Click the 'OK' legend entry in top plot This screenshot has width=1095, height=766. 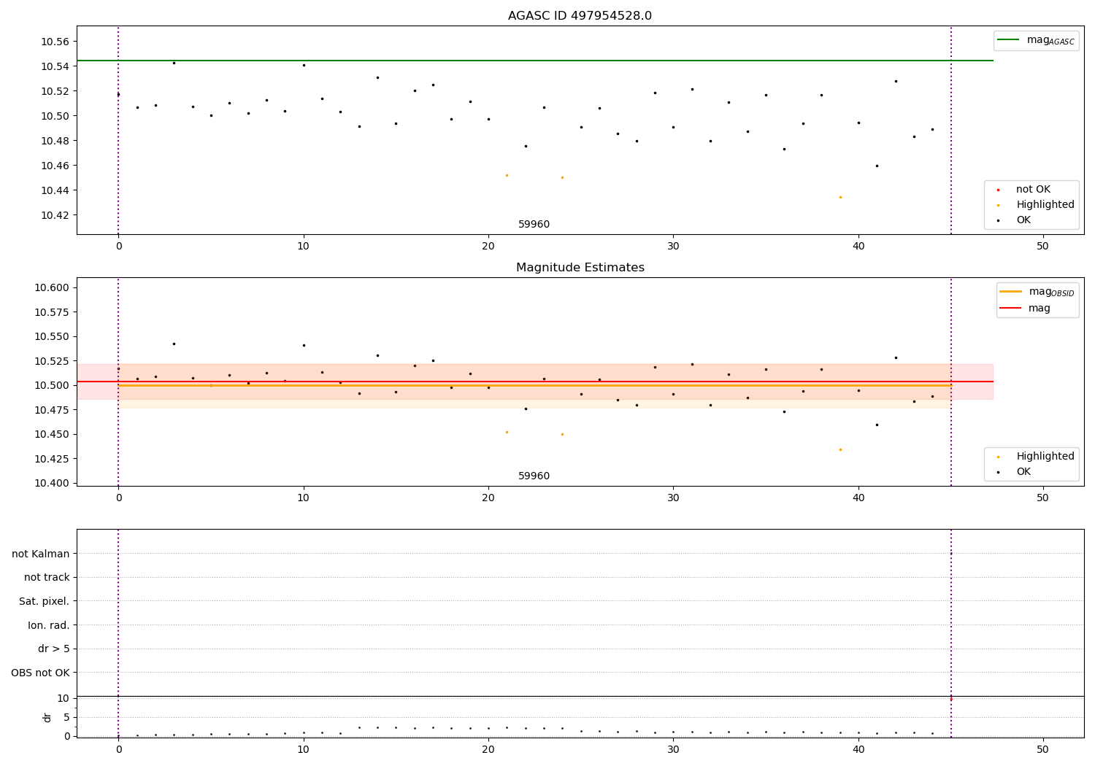point(1014,220)
